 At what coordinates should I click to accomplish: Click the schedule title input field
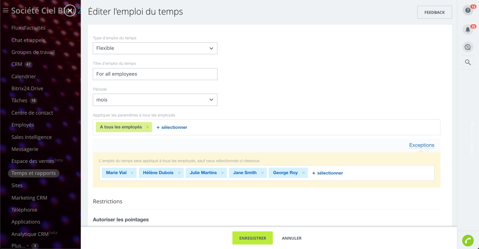coord(155,74)
